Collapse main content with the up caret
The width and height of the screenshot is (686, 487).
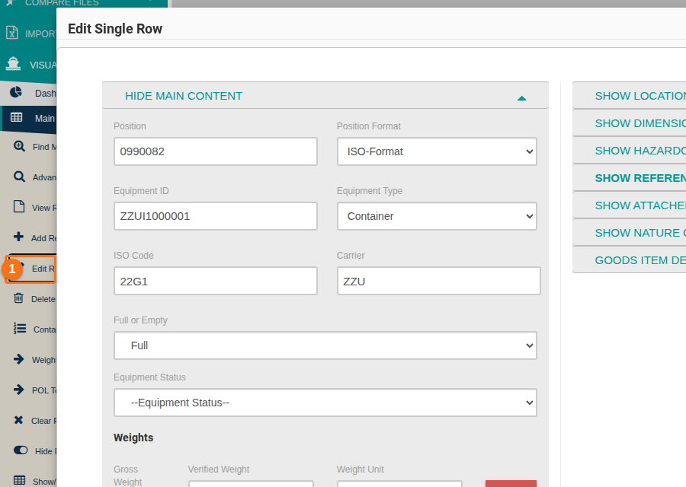pos(521,98)
